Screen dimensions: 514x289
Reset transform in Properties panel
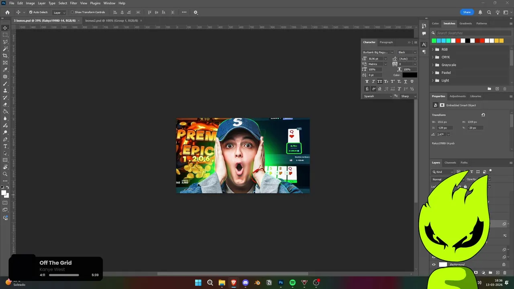pyautogui.click(x=483, y=115)
